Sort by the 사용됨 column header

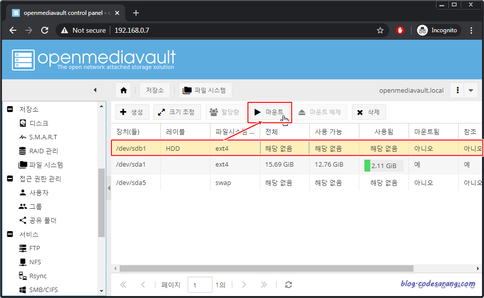(384, 131)
